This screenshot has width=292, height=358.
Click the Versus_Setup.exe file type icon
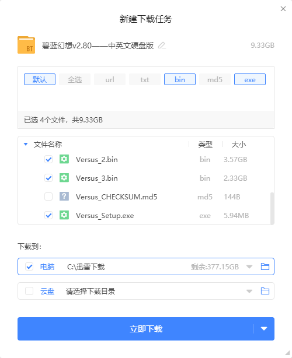coord(64,215)
